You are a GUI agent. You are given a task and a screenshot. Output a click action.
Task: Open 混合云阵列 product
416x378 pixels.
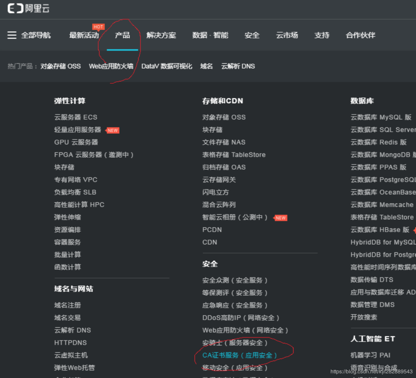click(219, 205)
